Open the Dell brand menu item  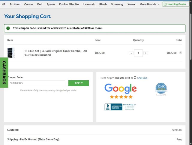pos(40,4)
